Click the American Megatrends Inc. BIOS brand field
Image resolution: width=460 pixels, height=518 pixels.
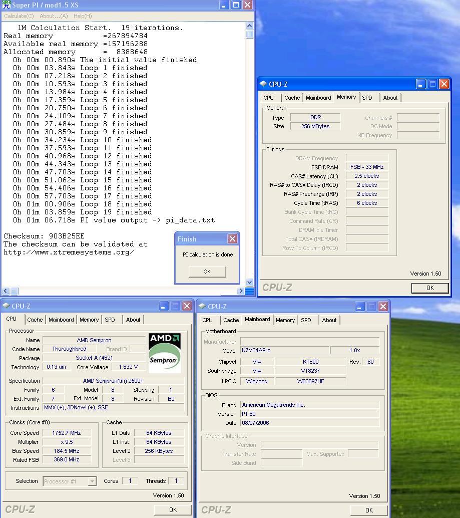[x=310, y=405]
